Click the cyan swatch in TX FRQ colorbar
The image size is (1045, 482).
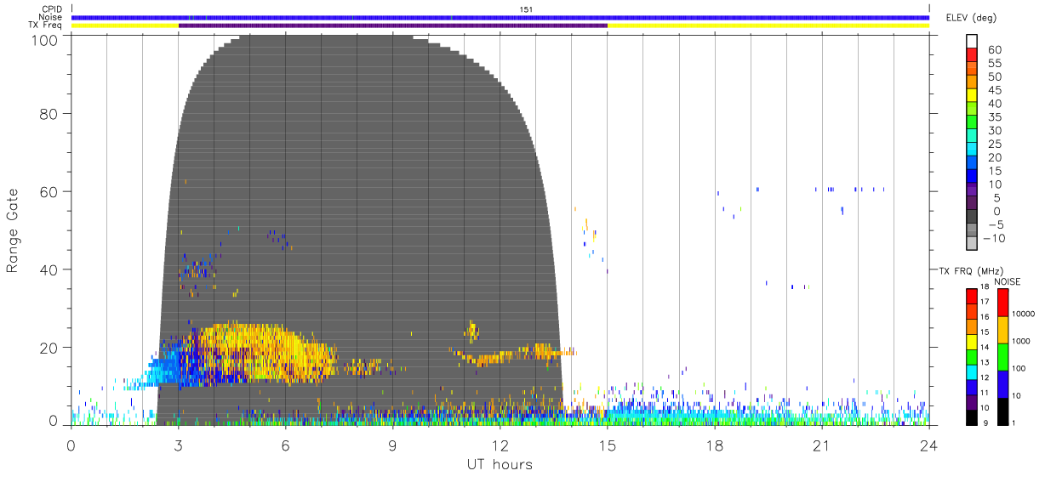[971, 371]
